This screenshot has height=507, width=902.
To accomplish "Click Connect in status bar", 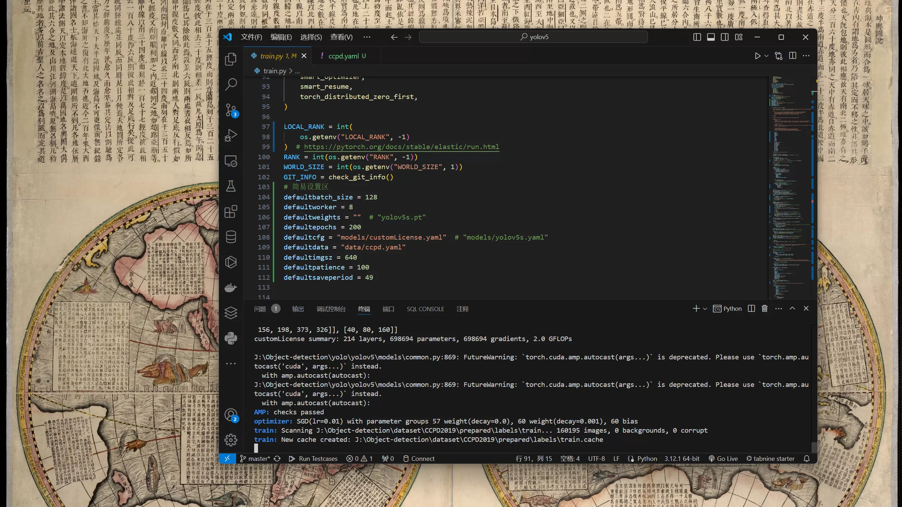I will pos(419,458).
